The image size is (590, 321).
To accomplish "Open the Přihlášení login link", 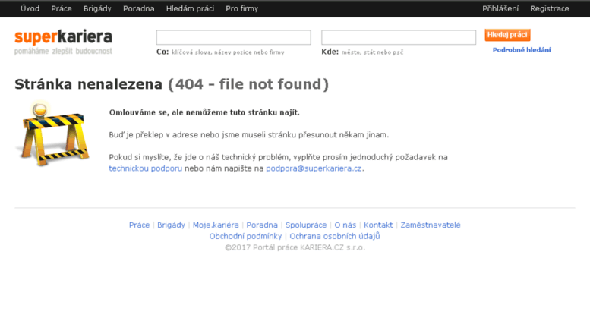I will 500,8.
